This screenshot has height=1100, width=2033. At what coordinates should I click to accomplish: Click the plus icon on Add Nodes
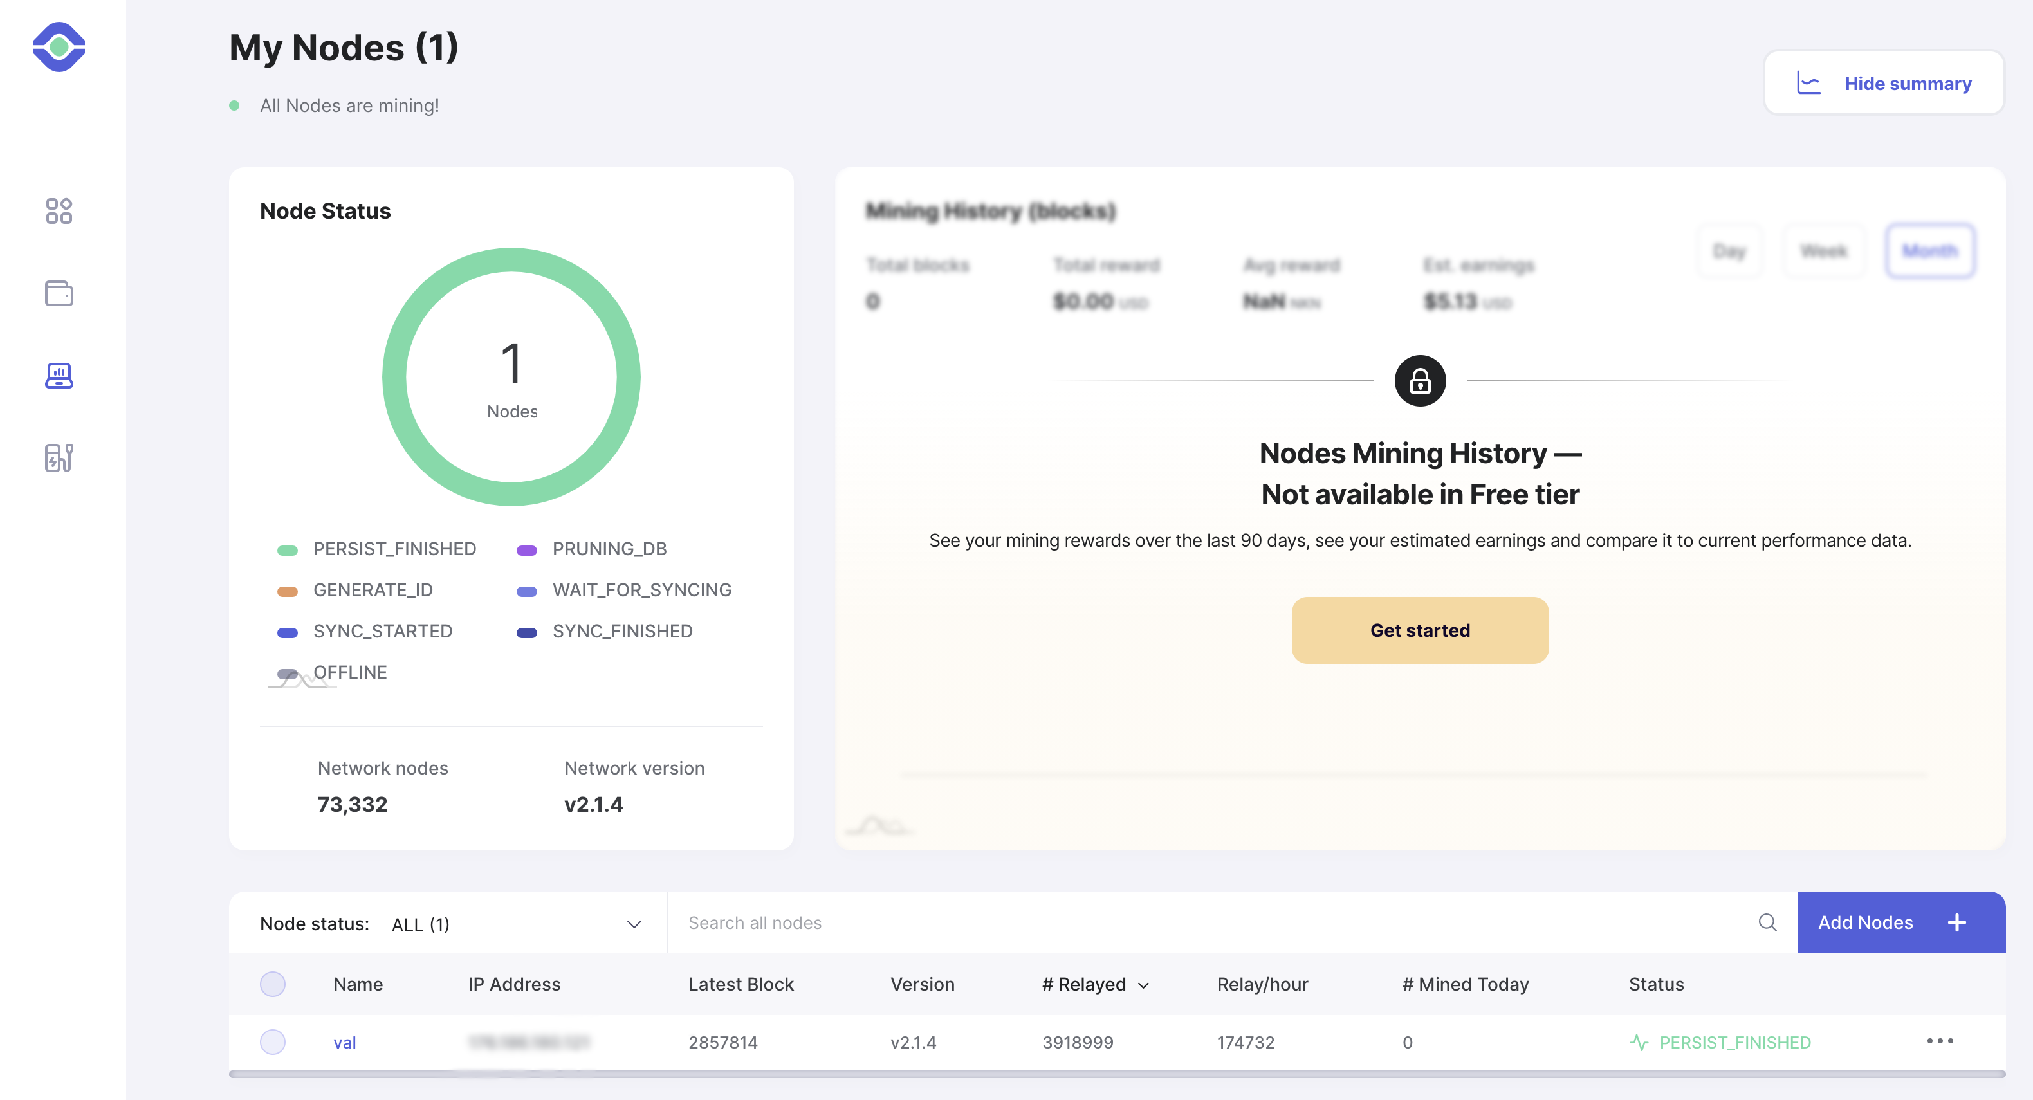pyautogui.click(x=1956, y=922)
